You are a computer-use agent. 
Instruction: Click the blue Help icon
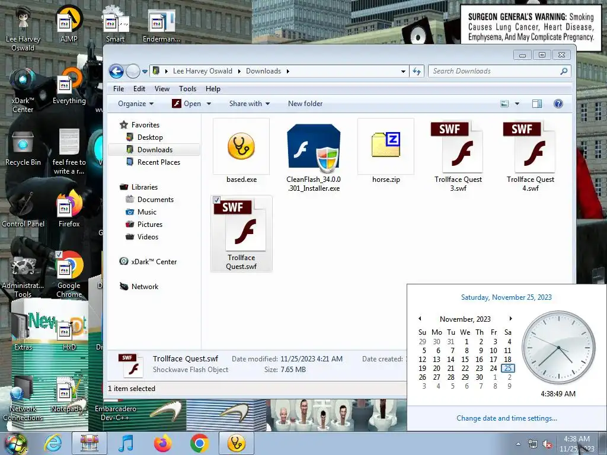pyautogui.click(x=558, y=104)
